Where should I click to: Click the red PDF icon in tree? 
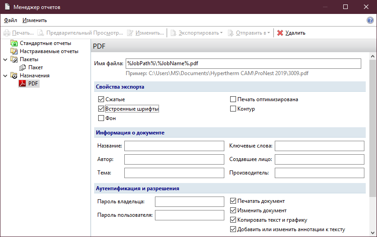[x=23, y=83]
